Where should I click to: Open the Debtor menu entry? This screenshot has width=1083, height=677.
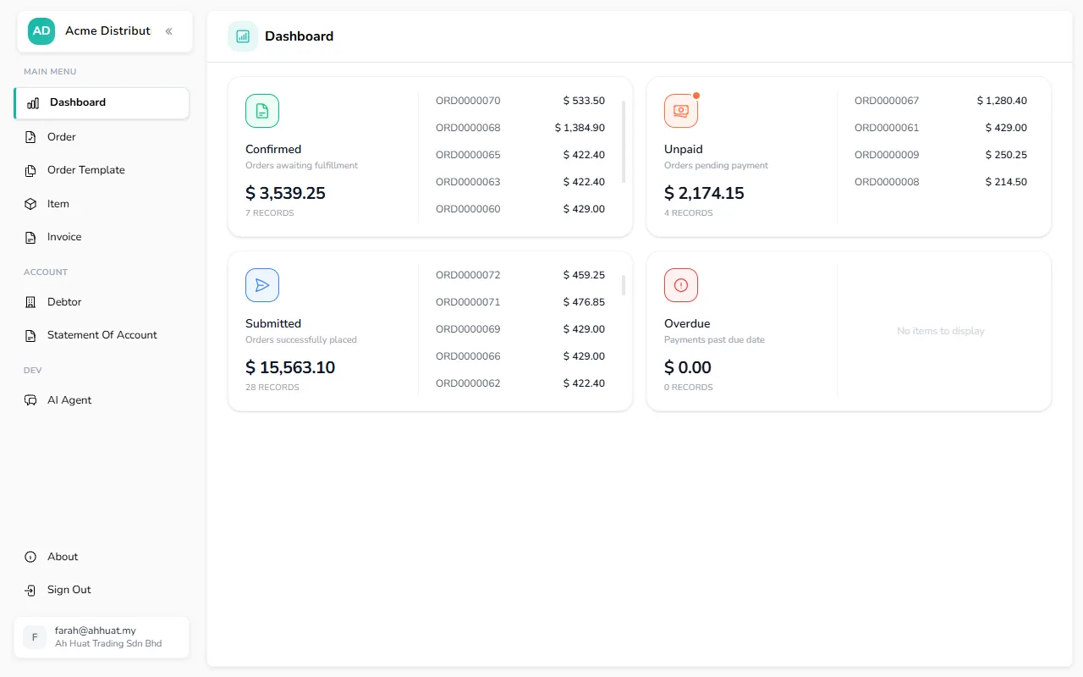point(102,302)
